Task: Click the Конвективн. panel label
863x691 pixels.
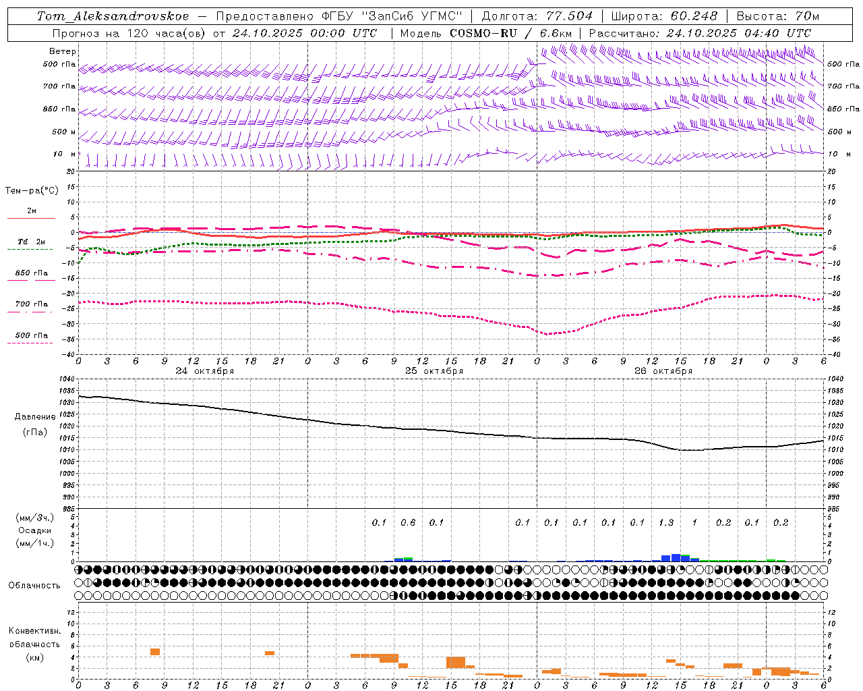Action: pos(34,631)
